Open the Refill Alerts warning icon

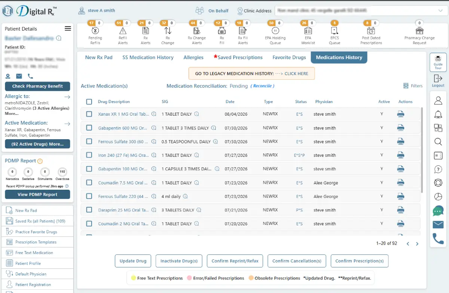123,31
